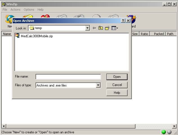The width and height of the screenshot is (178, 135).
Task: Go back to last folder visited
Action: [94, 28]
